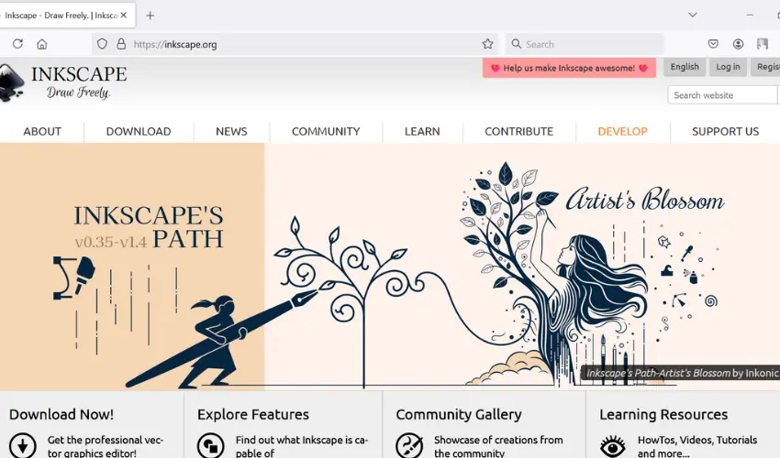Open the shield tracking protection icon
The height and width of the screenshot is (458, 780).
tap(102, 44)
